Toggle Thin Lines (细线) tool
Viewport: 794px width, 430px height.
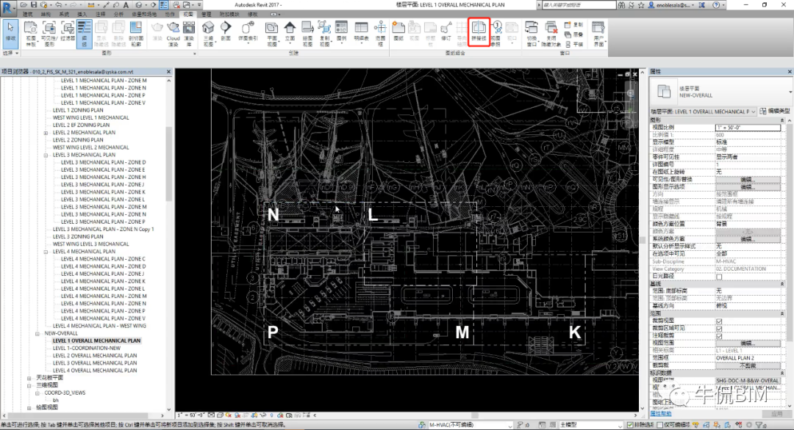(84, 33)
